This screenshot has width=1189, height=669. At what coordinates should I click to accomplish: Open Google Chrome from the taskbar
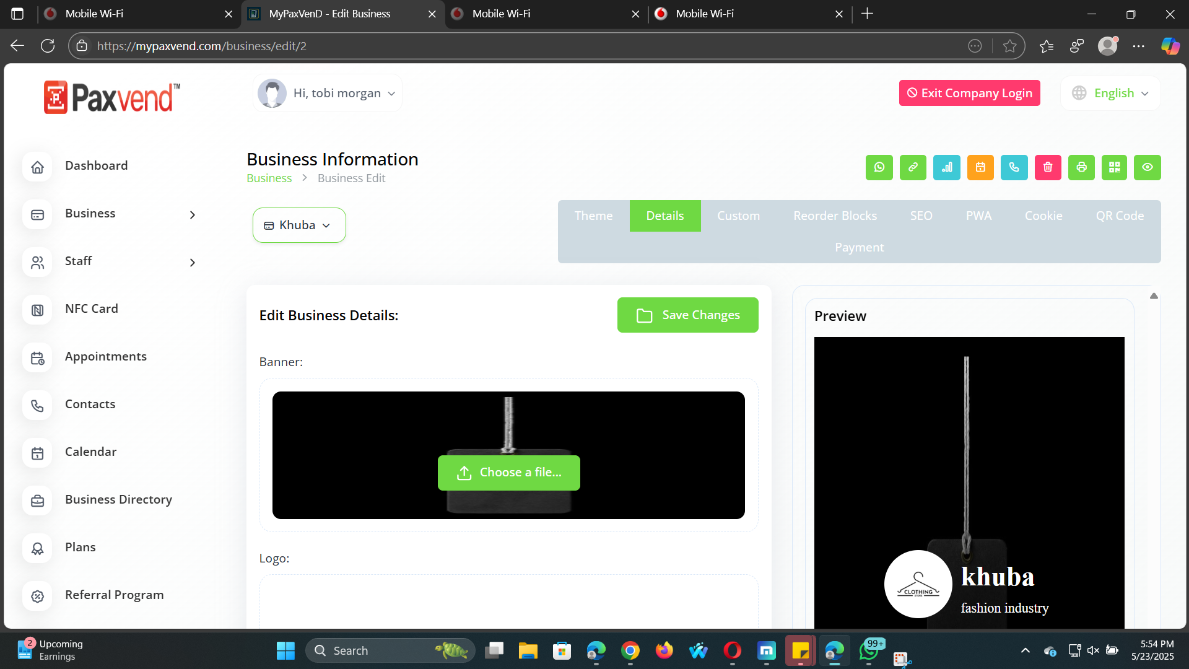(x=630, y=650)
